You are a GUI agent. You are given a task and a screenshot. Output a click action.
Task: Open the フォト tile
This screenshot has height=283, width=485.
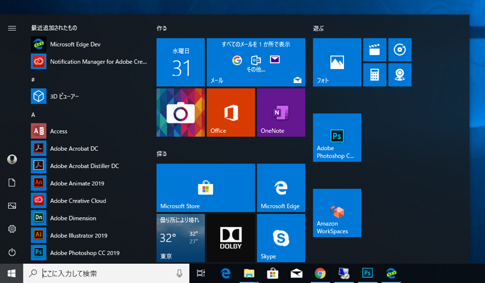click(x=337, y=62)
